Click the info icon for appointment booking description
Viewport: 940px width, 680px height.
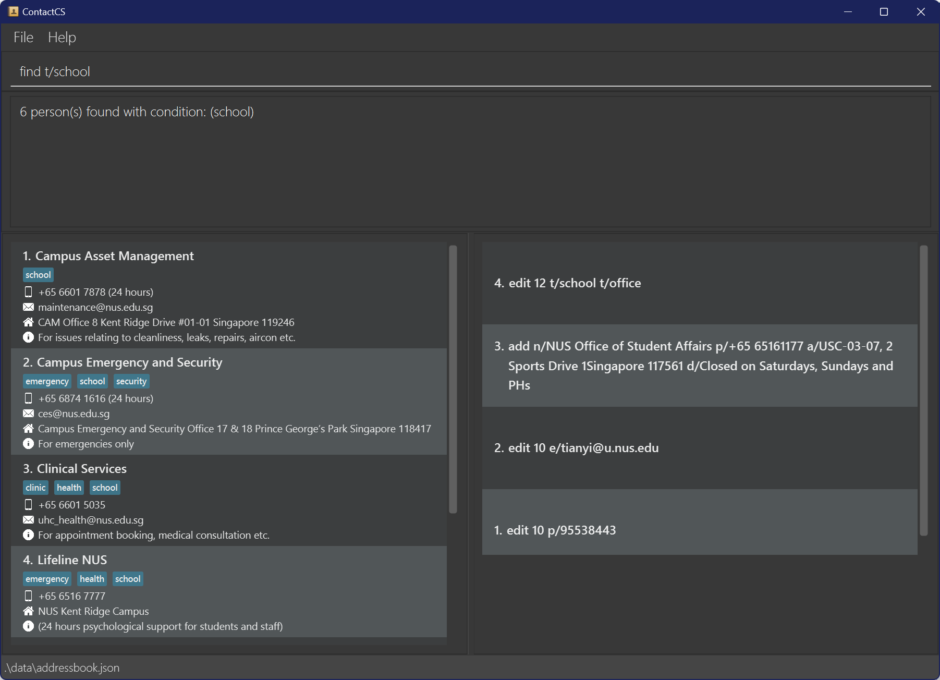[x=29, y=535]
